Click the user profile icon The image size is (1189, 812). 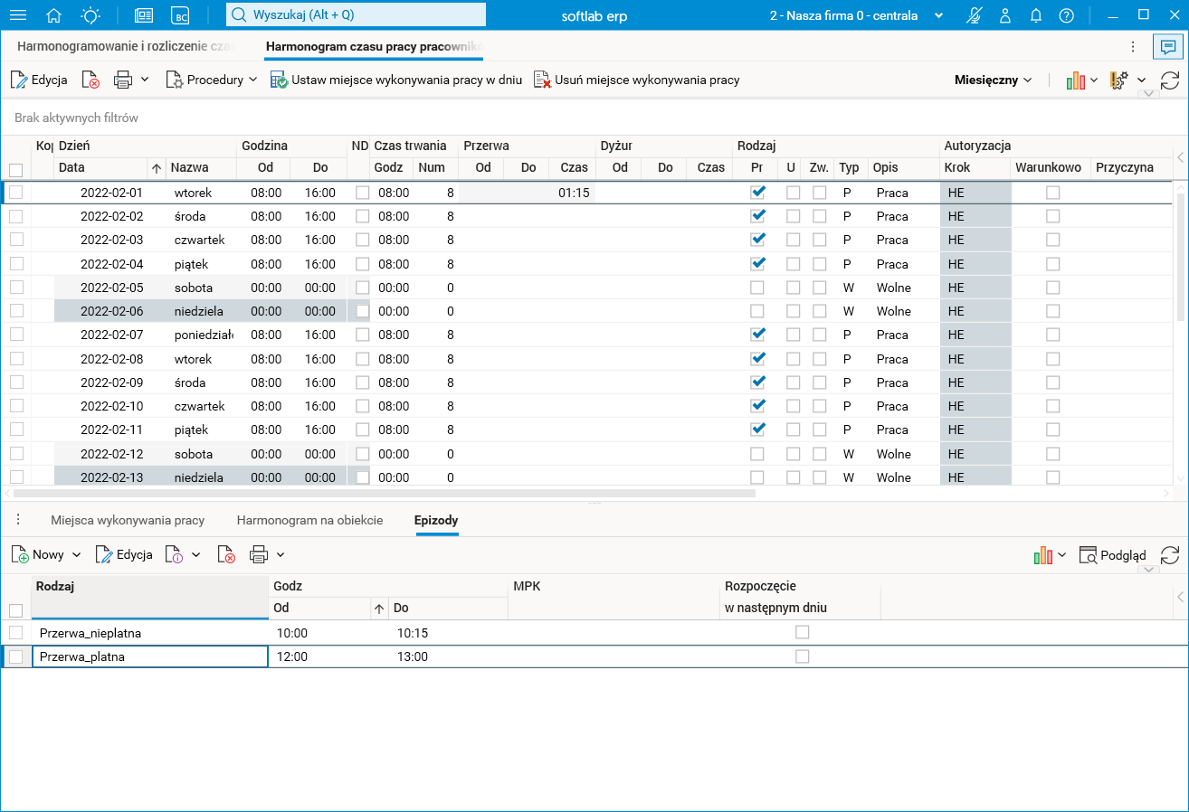[x=1005, y=15]
